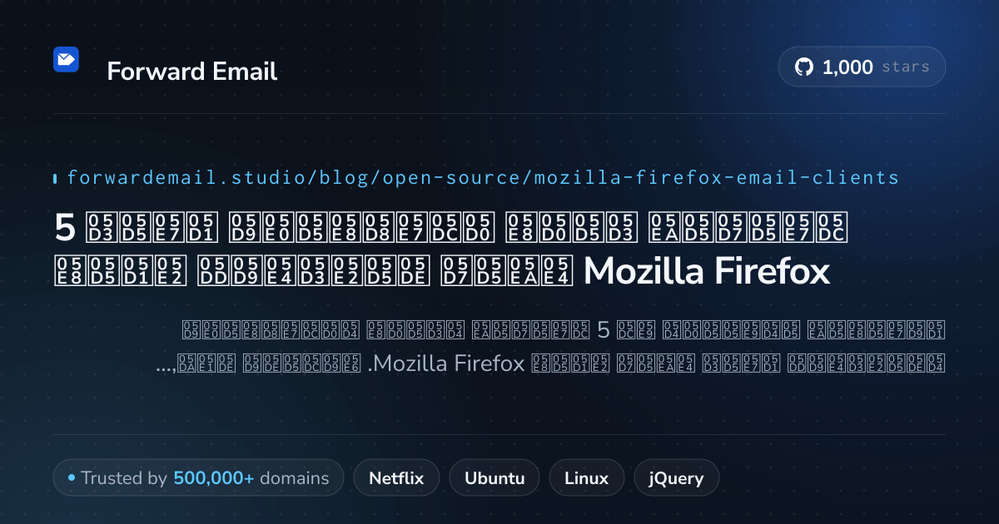Image resolution: width=999 pixels, height=524 pixels.
Task: Click the first gray description line
Action: coord(564,329)
